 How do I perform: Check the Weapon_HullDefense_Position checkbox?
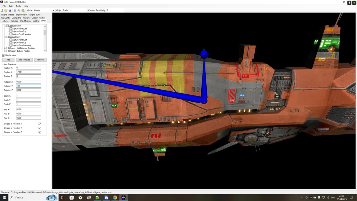[x=8, y=48]
